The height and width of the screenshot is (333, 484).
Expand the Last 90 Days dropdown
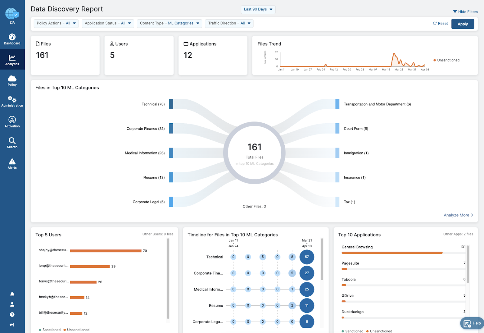(258, 9)
